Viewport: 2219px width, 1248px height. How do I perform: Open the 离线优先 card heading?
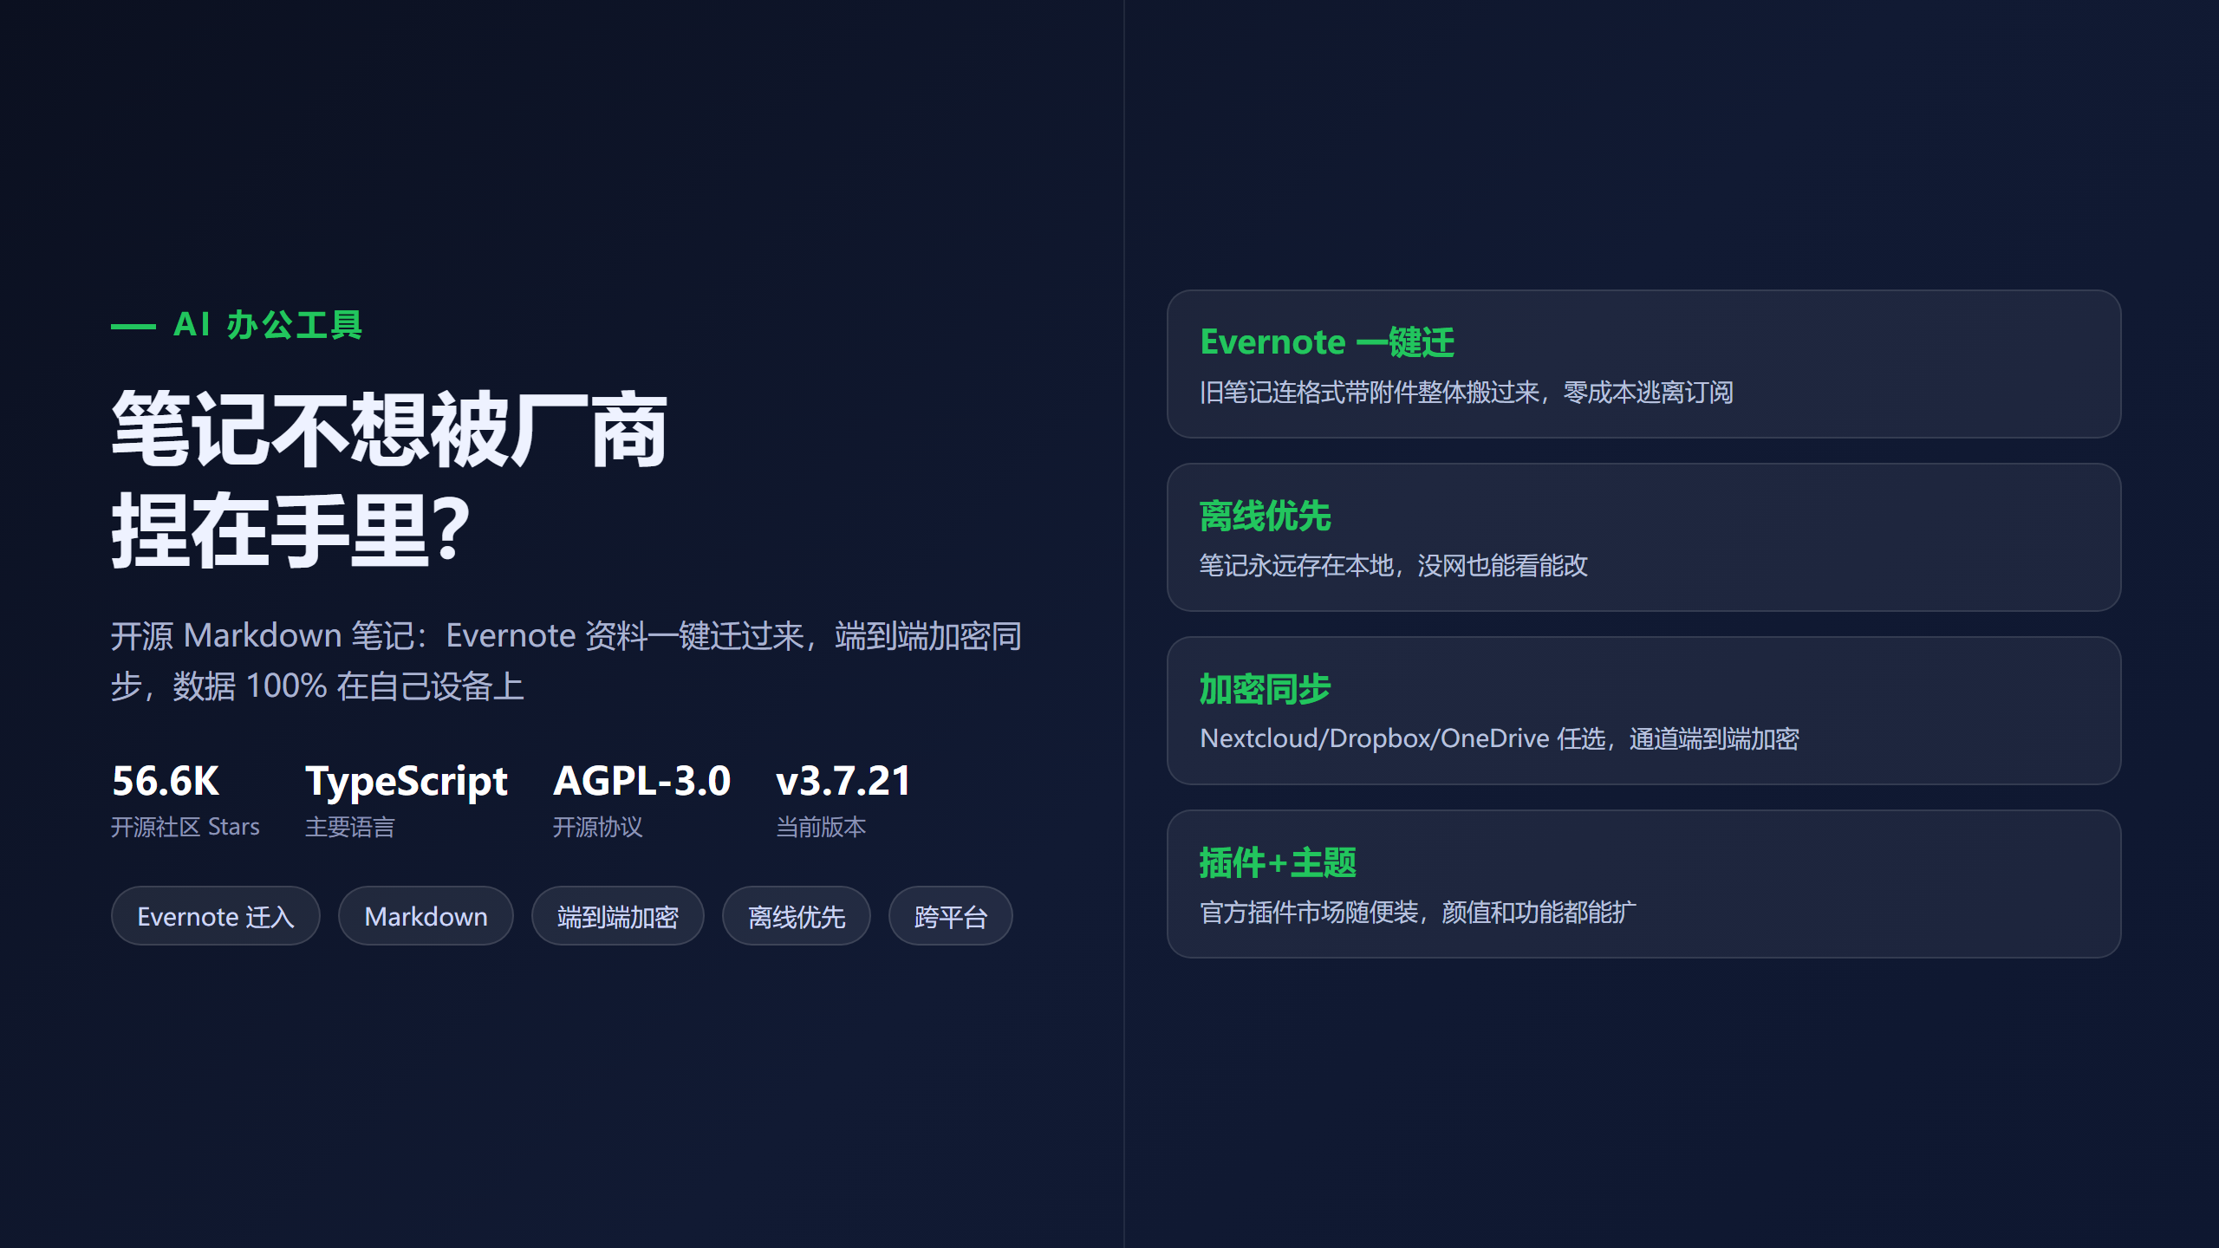tap(1265, 516)
